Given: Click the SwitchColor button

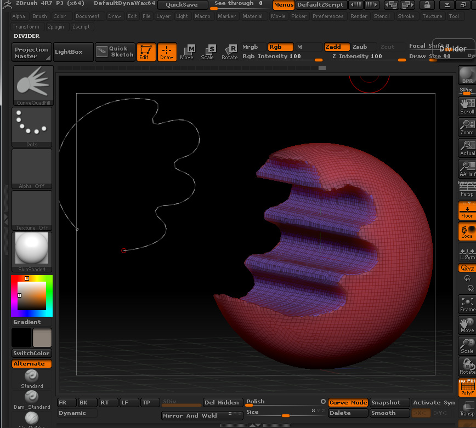Looking at the screenshot, I should click(x=31, y=353).
